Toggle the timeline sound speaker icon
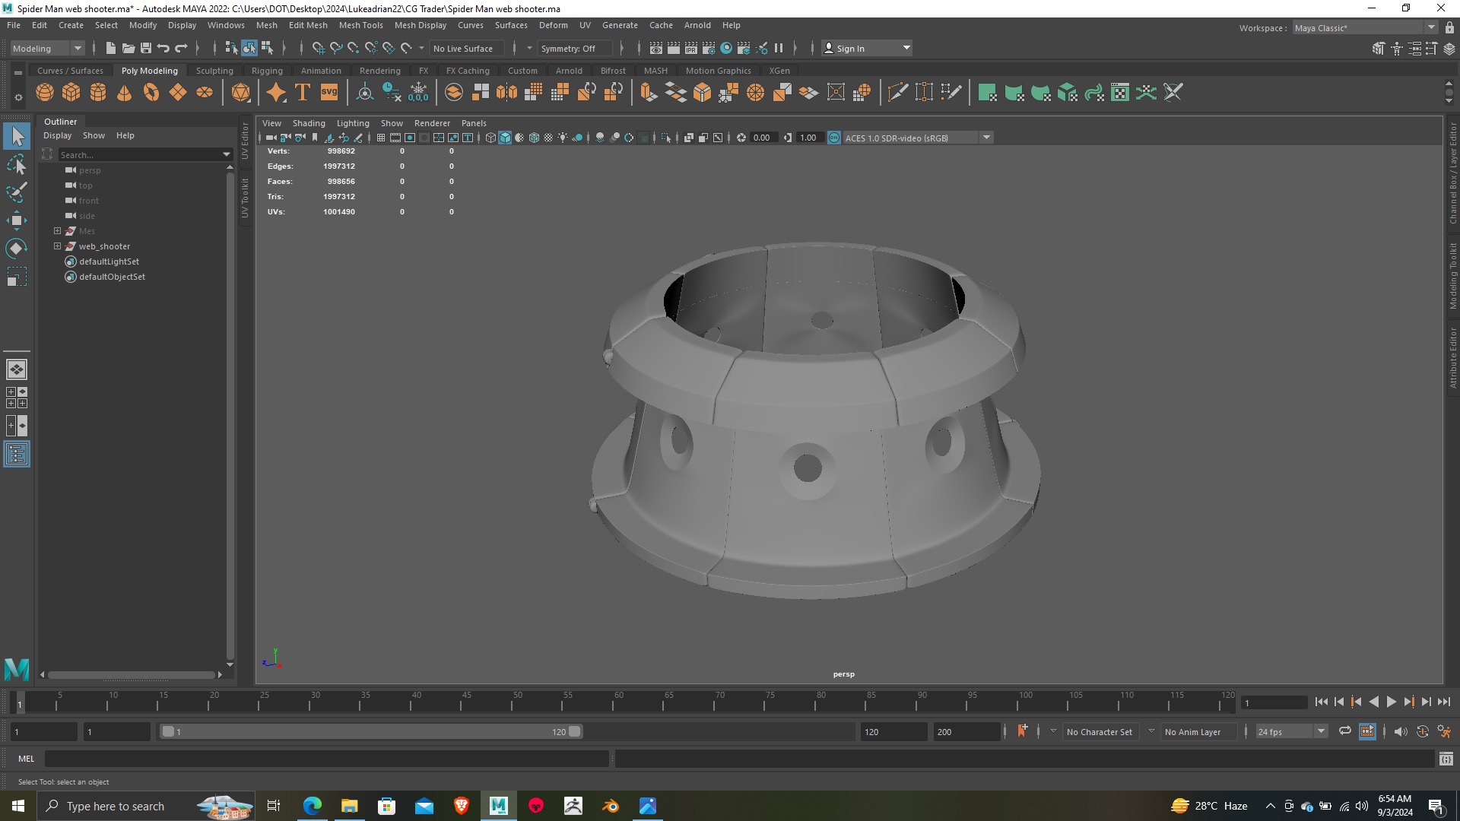This screenshot has height=821, width=1460. (1400, 731)
